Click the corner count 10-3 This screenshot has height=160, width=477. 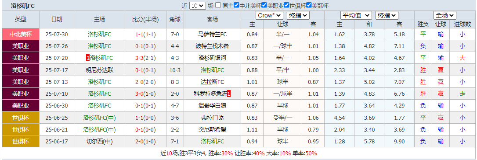(175, 70)
